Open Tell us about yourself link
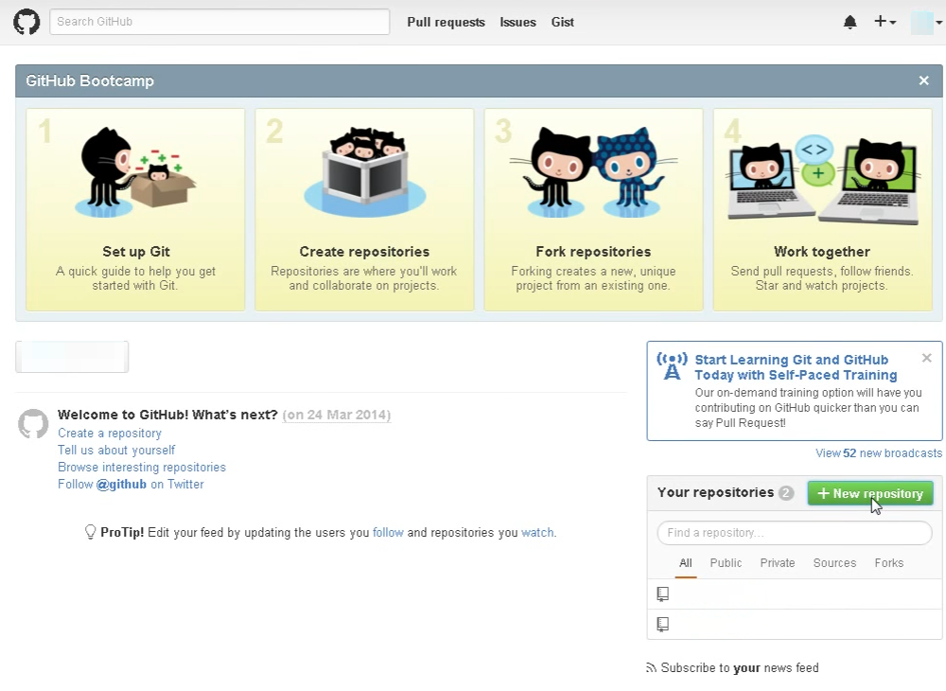Image resolution: width=946 pixels, height=691 pixels. click(116, 451)
